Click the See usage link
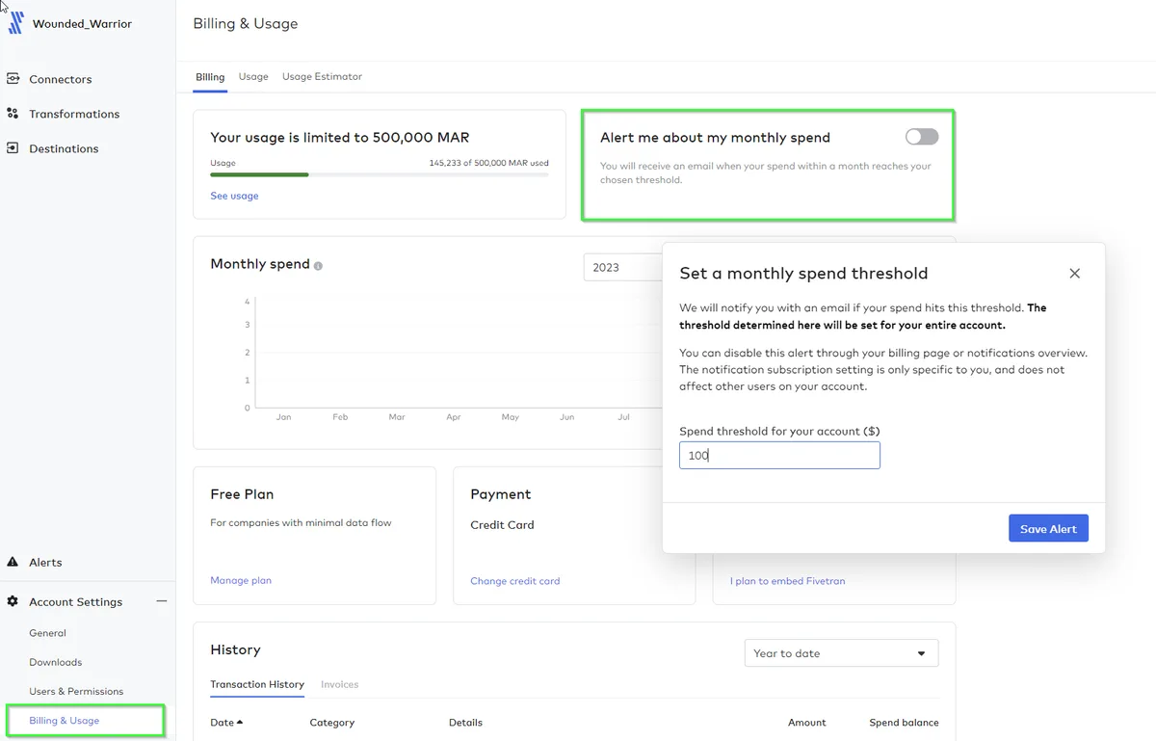 point(234,196)
